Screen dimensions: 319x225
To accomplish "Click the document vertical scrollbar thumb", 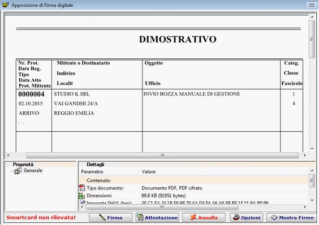I will [x=312, y=39].
